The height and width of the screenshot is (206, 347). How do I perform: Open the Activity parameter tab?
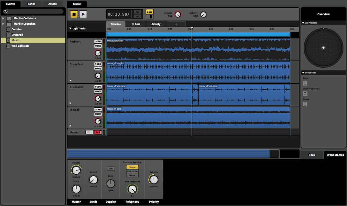pyautogui.click(x=156, y=24)
